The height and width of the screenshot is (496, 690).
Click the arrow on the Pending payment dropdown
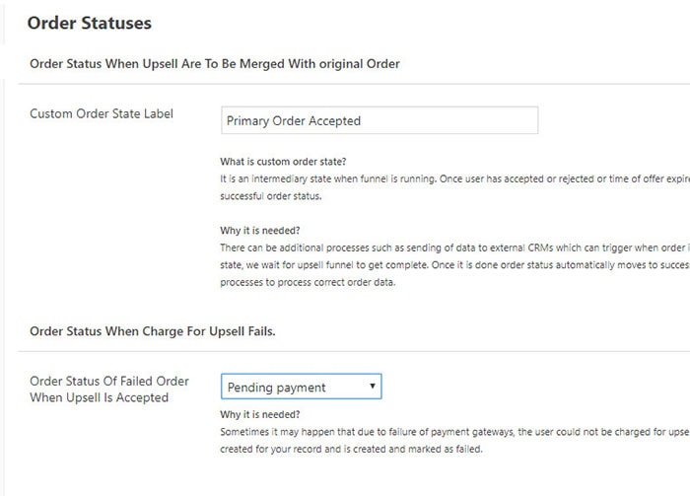click(373, 387)
